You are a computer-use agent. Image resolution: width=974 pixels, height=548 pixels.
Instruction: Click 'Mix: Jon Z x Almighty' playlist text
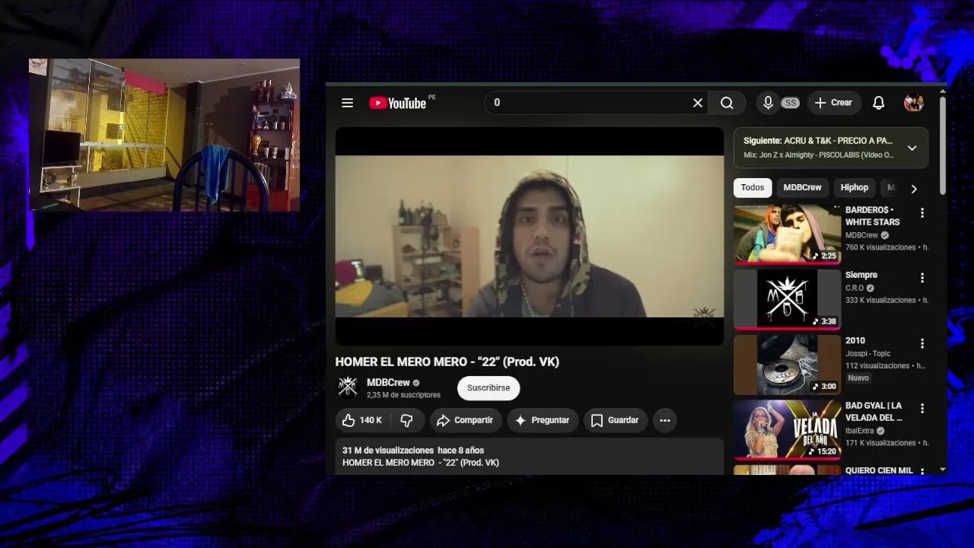tap(819, 155)
